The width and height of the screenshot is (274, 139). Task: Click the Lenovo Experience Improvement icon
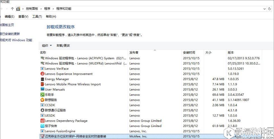point(42,74)
